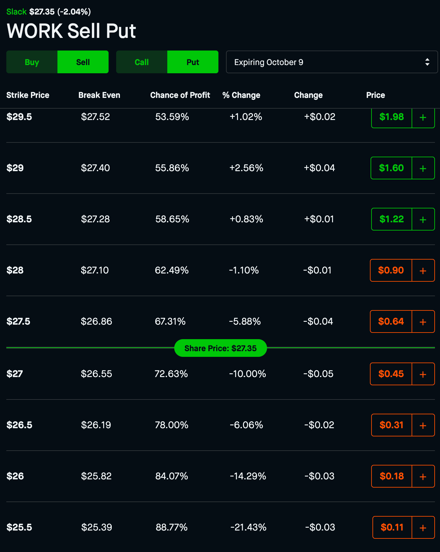Viewport: 440px width, 552px height.
Task: Select the Put option type
Action: point(193,62)
